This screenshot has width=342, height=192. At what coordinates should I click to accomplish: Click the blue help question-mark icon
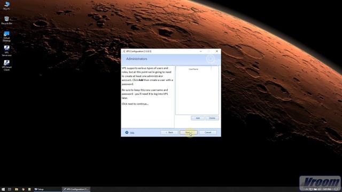click(127, 132)
